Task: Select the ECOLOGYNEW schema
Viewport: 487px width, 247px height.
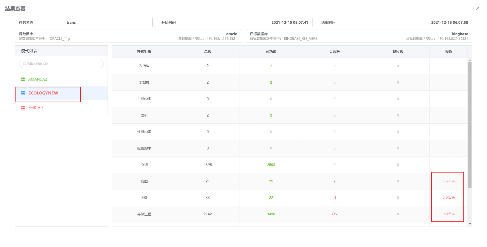Action: 43,93
